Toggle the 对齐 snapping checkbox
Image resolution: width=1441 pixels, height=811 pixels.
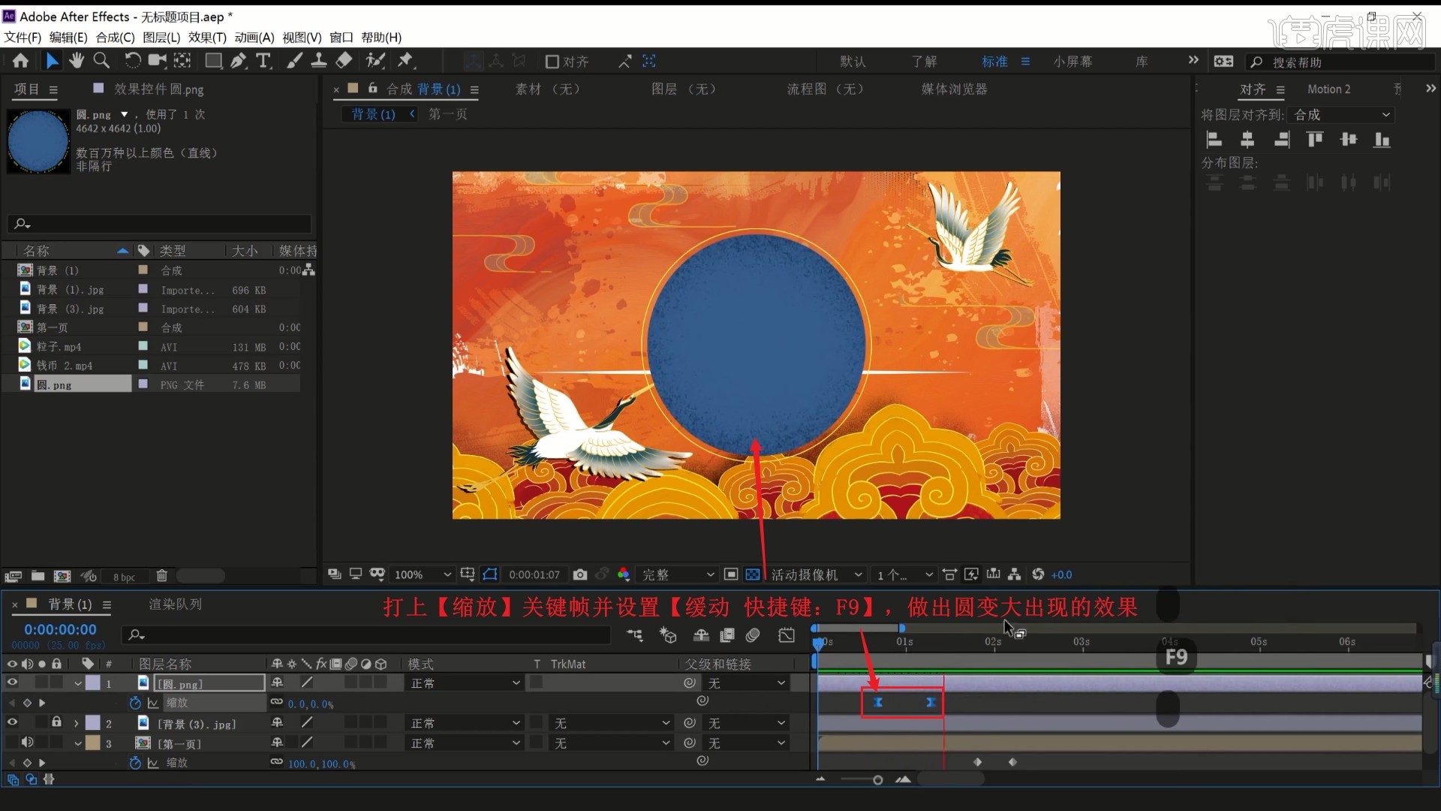(x=552, y=62)
